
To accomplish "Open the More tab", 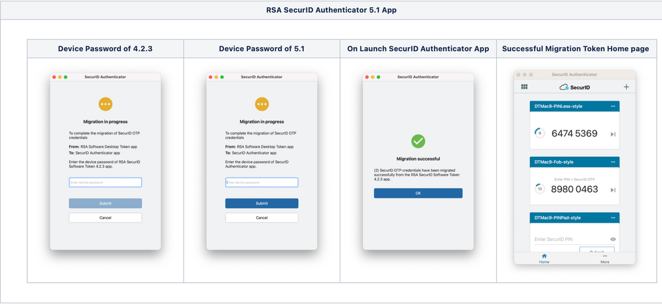I will [x=604, y=258].
